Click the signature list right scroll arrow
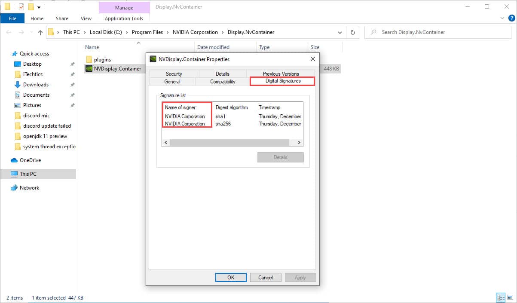This screenshot has width=517, height=303. click(x=300, y=143)
